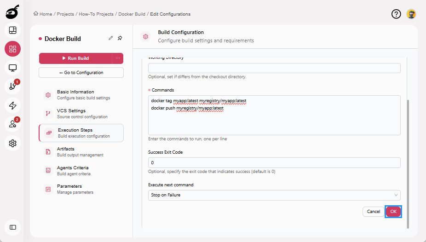Click the pencil edit icon beside Docker Build

point(110,38)
